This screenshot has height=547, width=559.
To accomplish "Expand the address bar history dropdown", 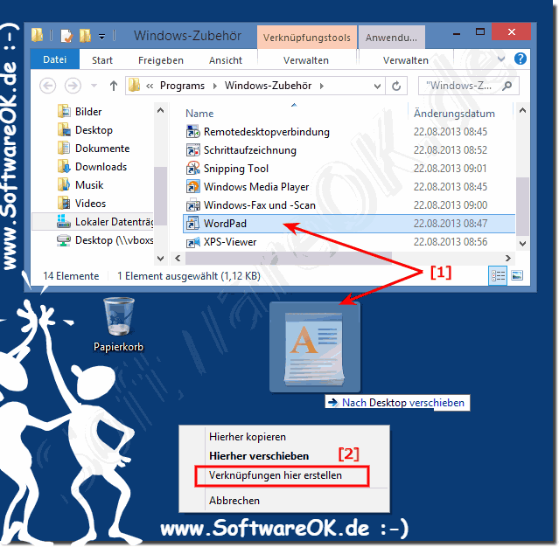I will click(x=377, y=86).
